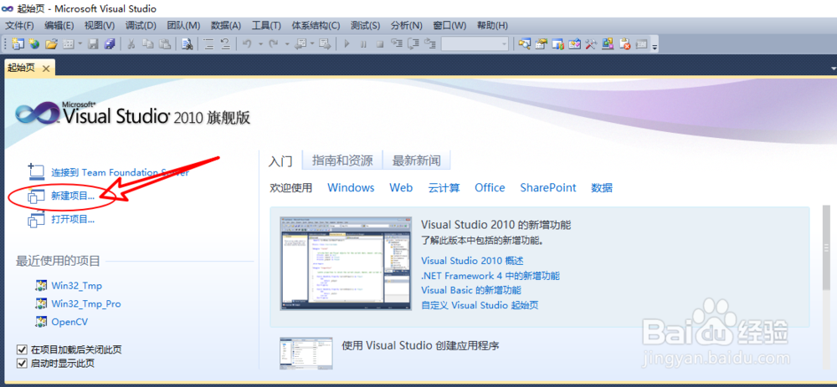837x387 pixels.
Task: Open the 体系结构(C) menu
Action: click(316, 25)
